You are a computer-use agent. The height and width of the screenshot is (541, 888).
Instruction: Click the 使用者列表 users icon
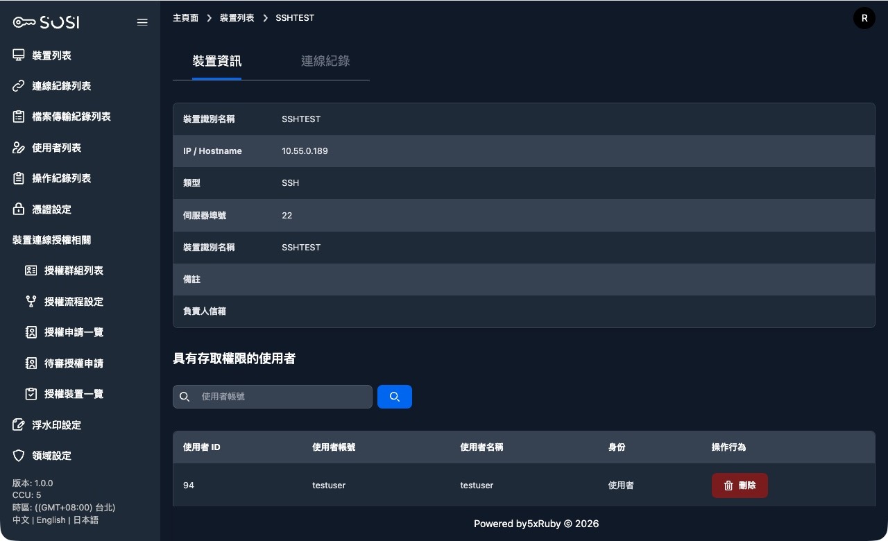pos(19,147)
